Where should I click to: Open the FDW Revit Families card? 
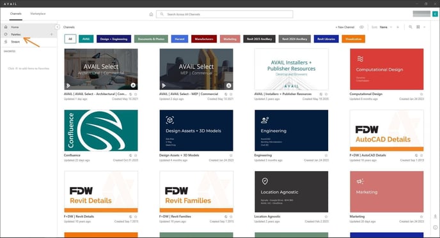[196, 192]
